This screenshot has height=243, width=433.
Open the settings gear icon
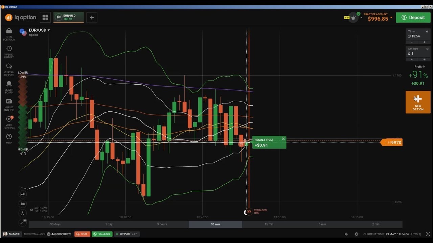tap(356, 234)
